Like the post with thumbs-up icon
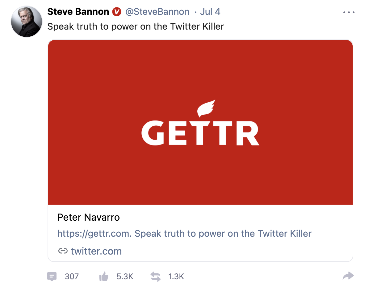The height and width of the screenshot is (286, 365). pyautogui.click(x=103, y=276)
